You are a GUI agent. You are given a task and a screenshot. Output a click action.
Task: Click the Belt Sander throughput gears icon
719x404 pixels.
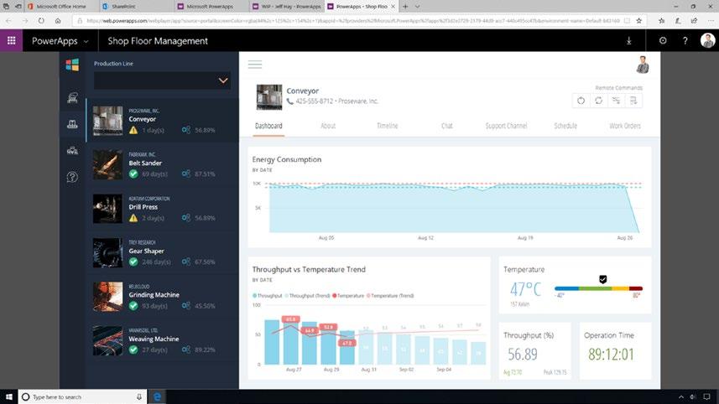click(x=185, y=174)
